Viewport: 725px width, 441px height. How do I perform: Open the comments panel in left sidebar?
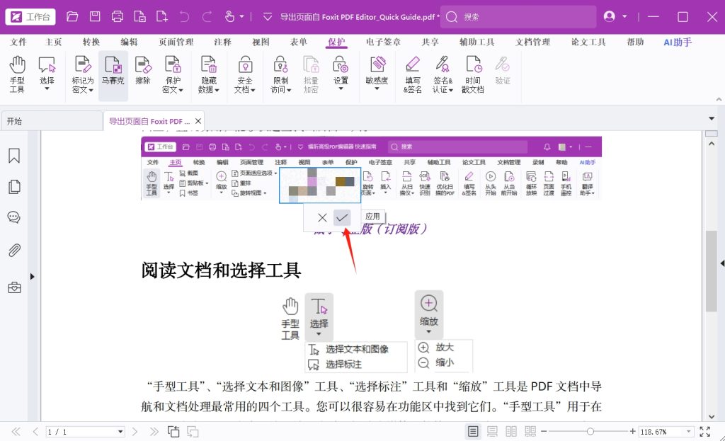tap(13, 217)
